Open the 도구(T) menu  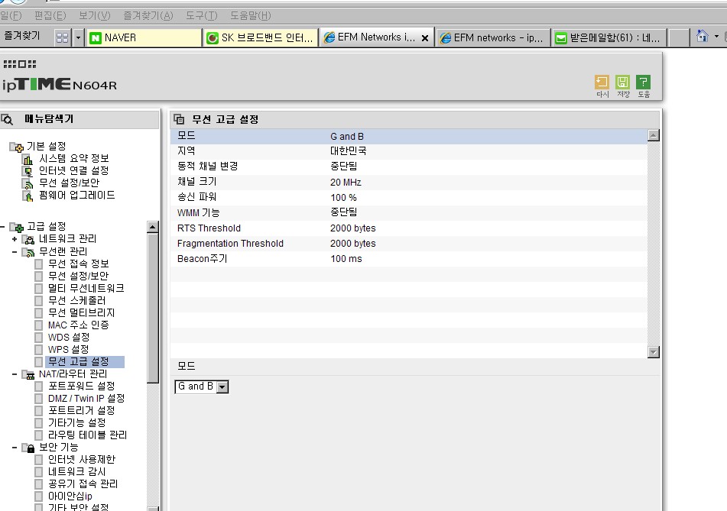201,16
